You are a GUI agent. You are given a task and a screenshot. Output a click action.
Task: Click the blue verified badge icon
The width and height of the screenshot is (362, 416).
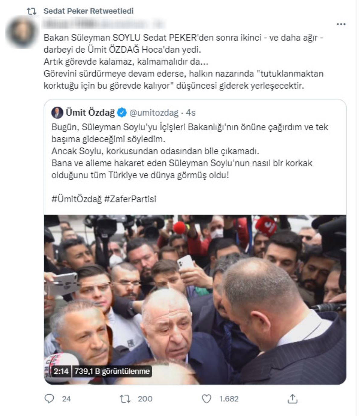(122, 113)
